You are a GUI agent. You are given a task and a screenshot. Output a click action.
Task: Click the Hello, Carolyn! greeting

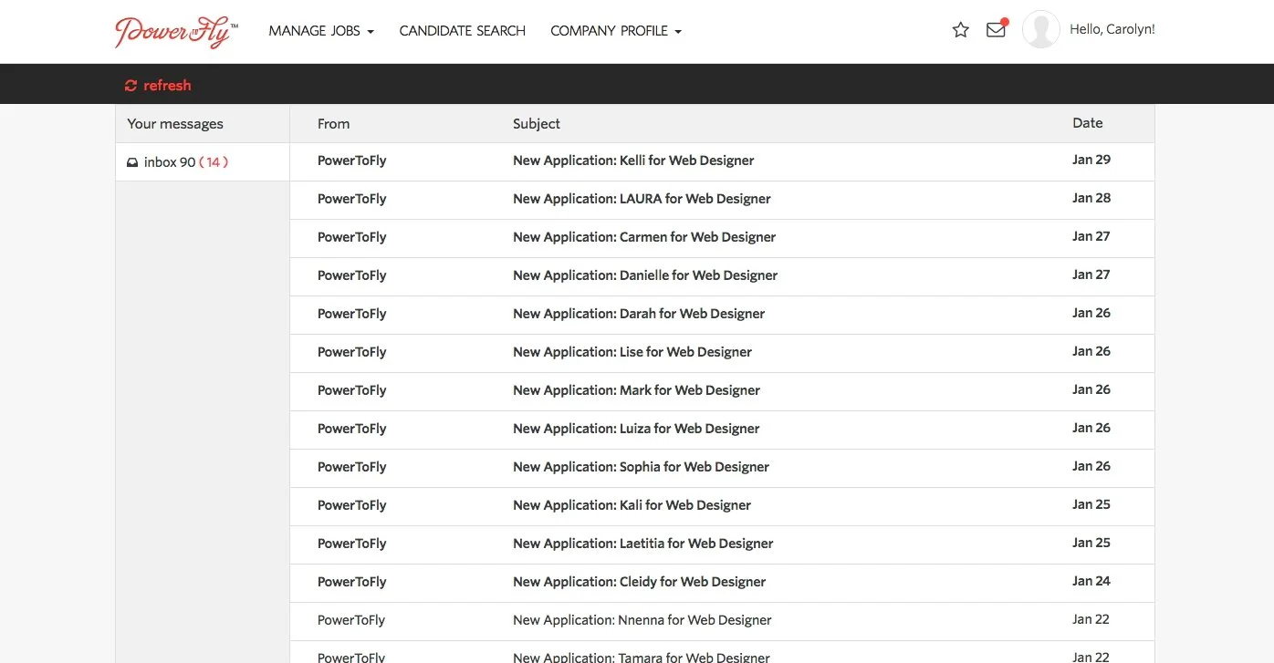point(1112,29)
